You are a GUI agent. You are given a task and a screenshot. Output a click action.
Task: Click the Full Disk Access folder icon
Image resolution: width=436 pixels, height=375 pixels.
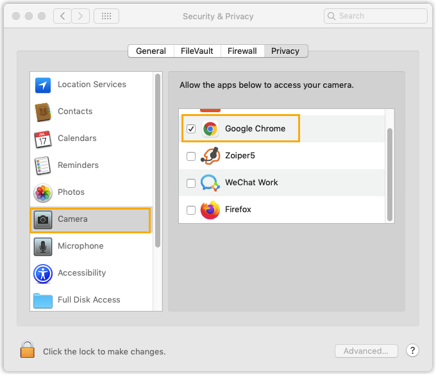[x=43, y=301]
